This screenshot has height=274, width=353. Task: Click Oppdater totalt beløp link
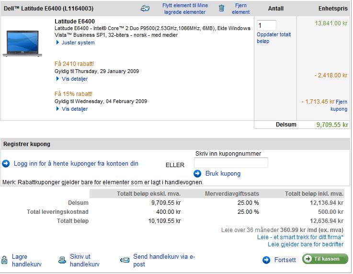[x=274, y=38]
